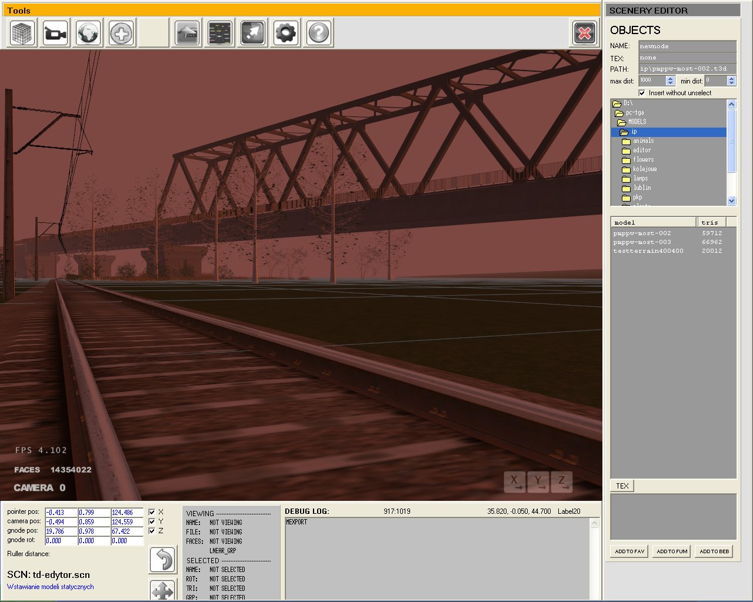Open the 'kolejowe' folder in the tree
The image size is (753, 602).
(644, 169)
